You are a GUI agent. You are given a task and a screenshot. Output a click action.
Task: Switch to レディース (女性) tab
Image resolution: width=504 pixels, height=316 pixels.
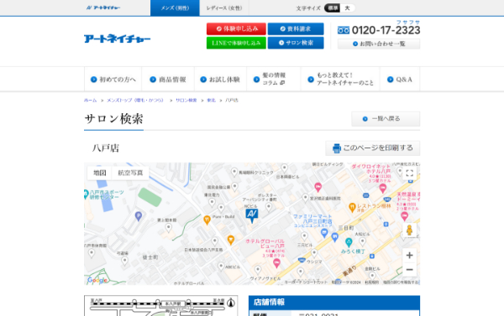point(224,8)
